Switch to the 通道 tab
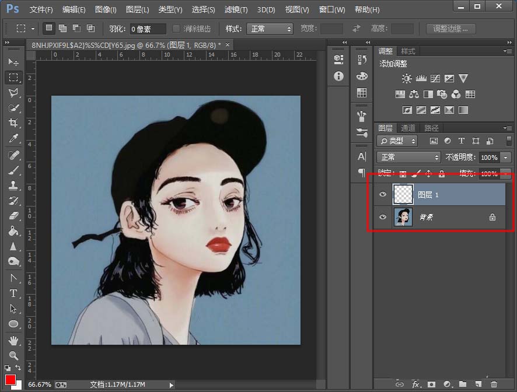The height and width of the screenshot is (392, 517). (x=408, y=128)
